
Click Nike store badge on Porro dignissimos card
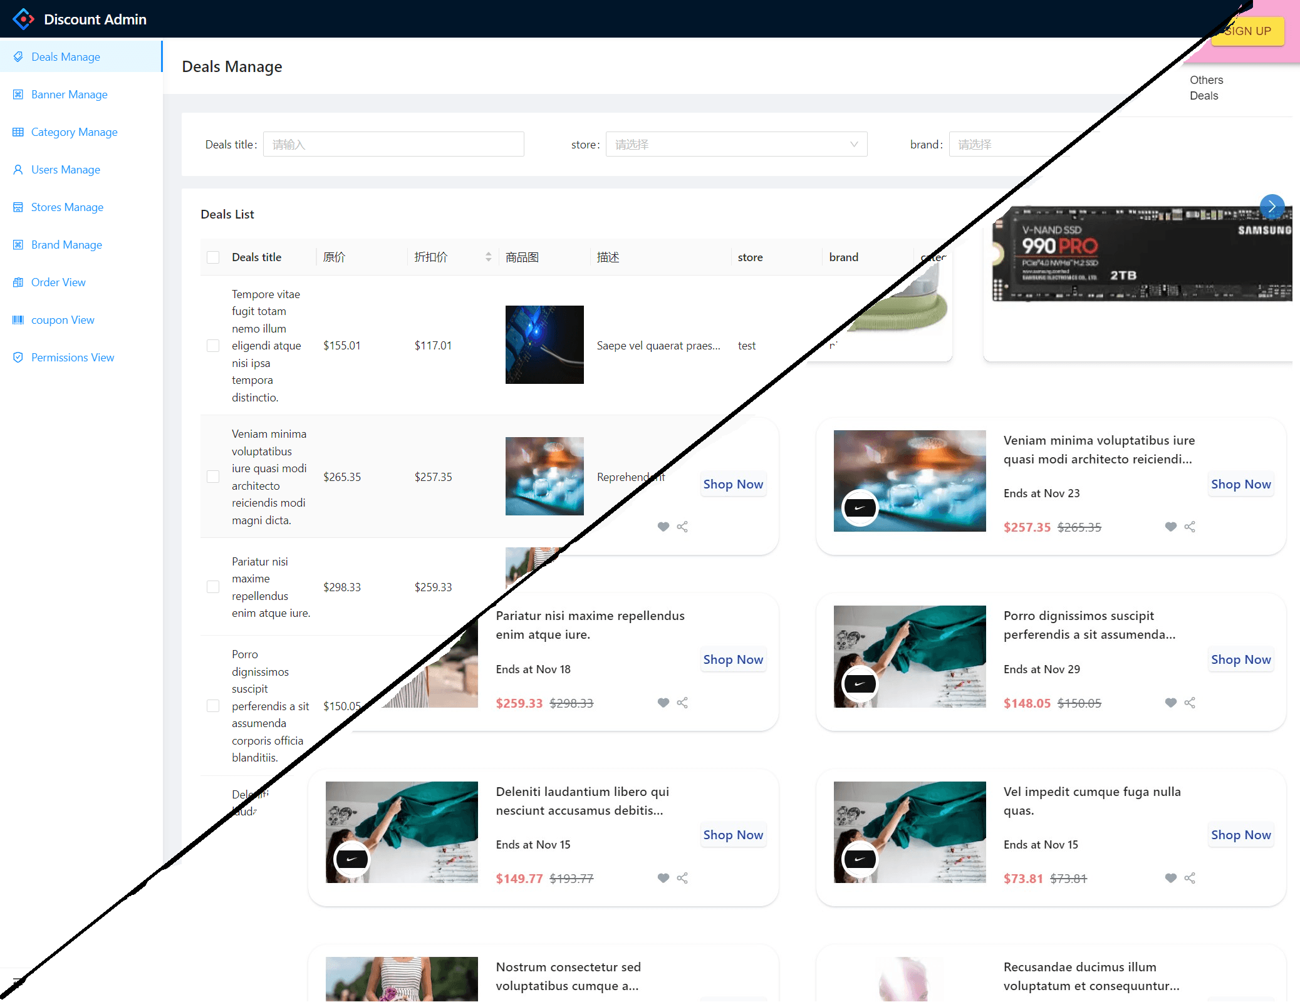860,684
